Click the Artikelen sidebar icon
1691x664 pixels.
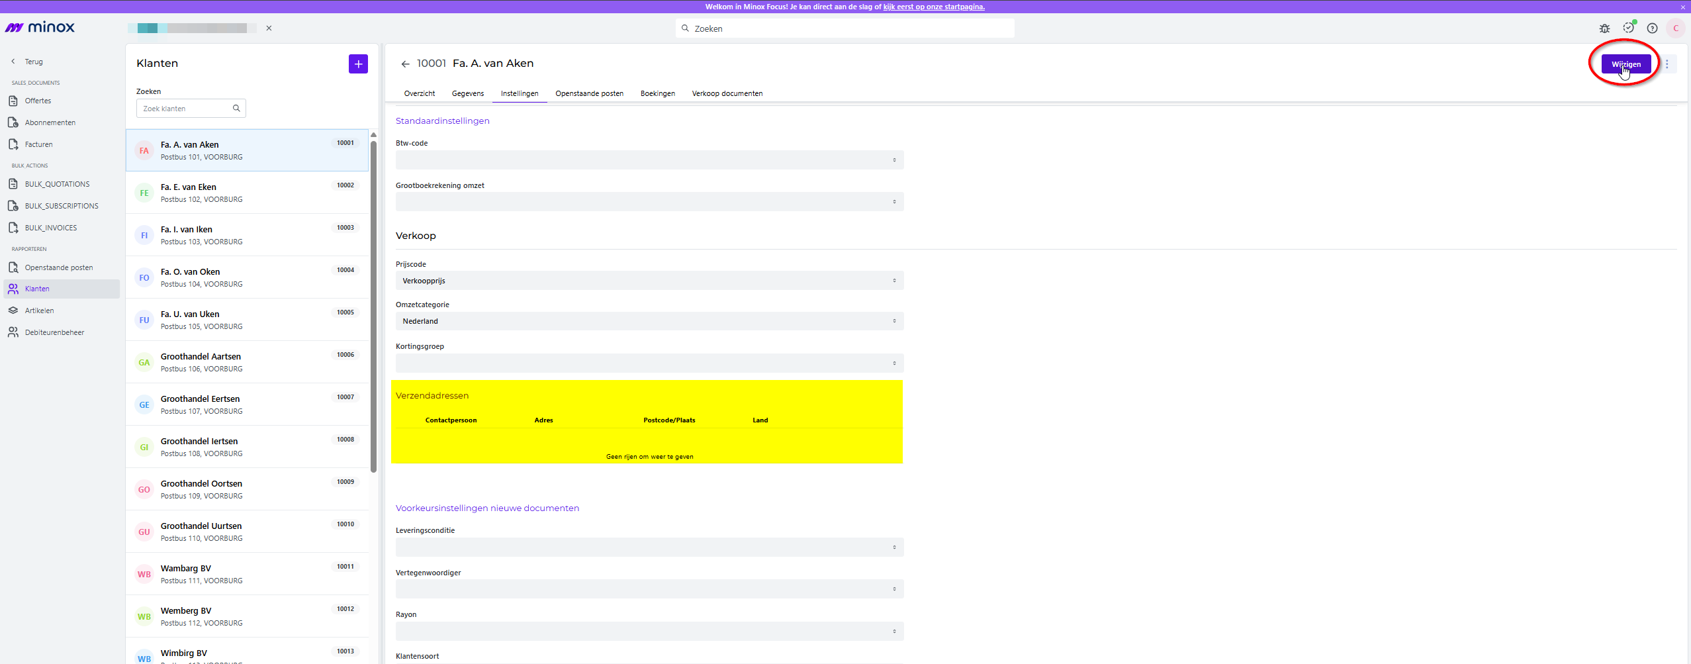point(13,310)
